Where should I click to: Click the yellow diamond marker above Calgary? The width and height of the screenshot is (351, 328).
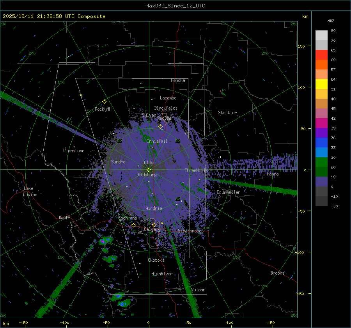point(154,225)
